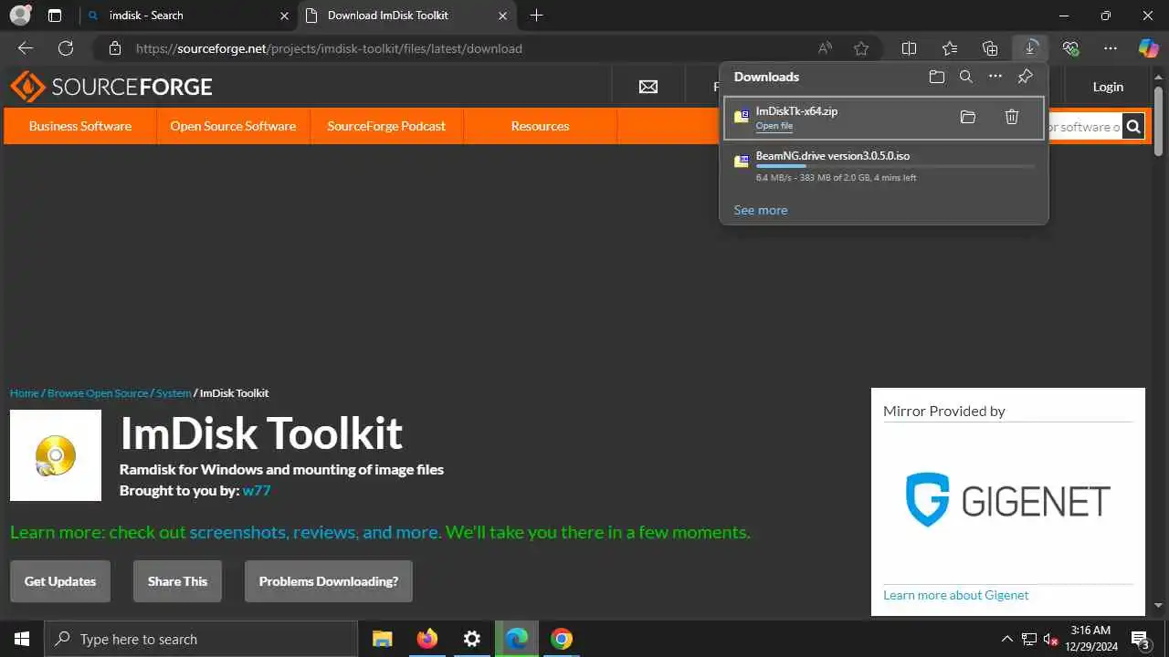The width and height of the screenshot is (1169, 657).
Task: Click the SourceForge logo
Action: pyautogui.click(x=111, y=87)
